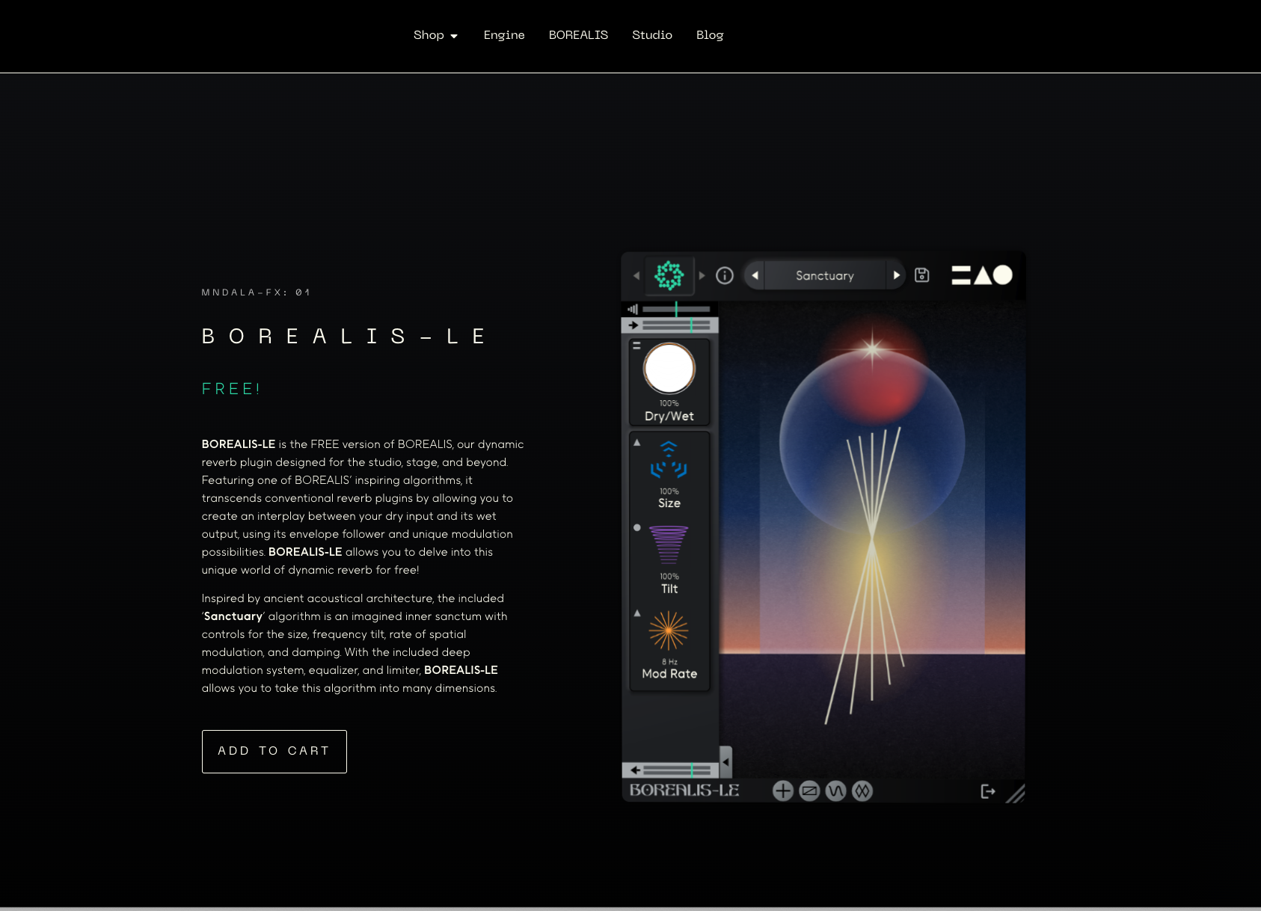Set the output level meter slider
This screenshot has height=911, width=1261.
coord(678,770)
